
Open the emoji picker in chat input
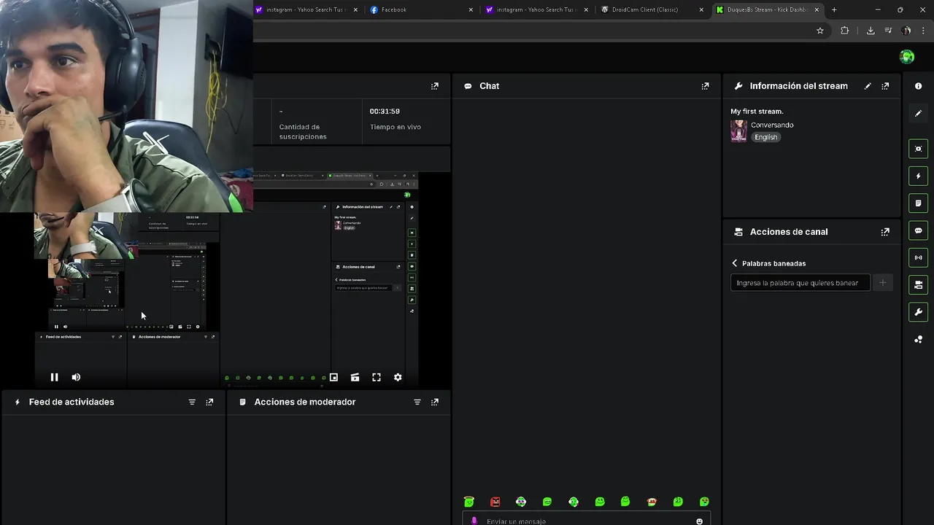click(699, 521)
